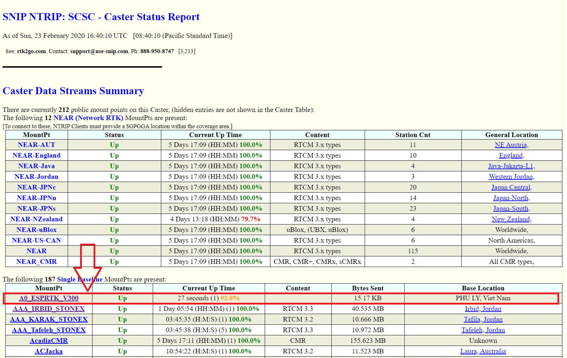Open the A0_ESPRTK_V300 mount point
The width and height of the screenshot is (567, 358).
(49, 298)
